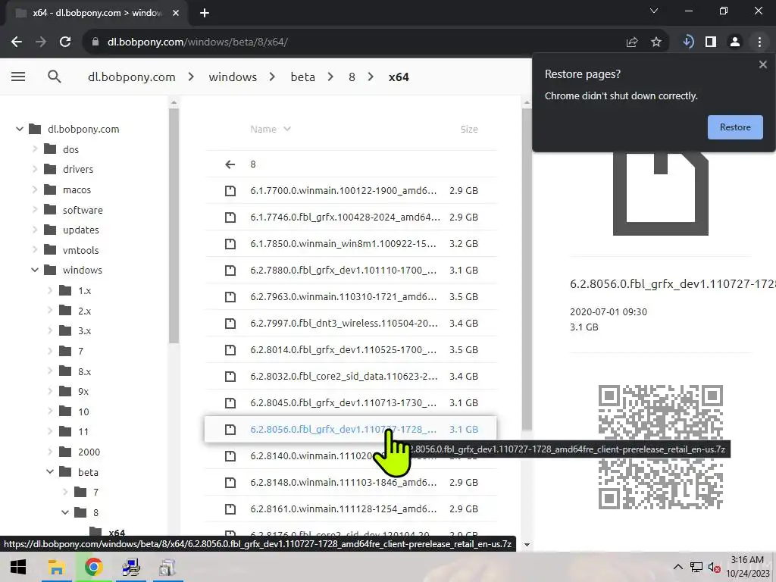Click the muted volume tray icon
Image resolution: width=776 pixels, height=582 pixels.
[714, 567]
